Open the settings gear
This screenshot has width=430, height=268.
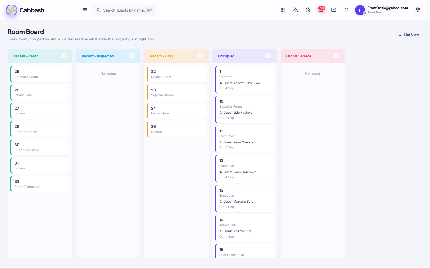click(x=418, y=10)
